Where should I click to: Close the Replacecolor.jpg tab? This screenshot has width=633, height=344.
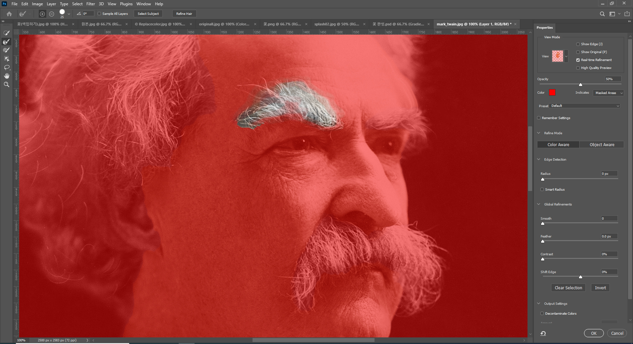[x=191, y=24]
